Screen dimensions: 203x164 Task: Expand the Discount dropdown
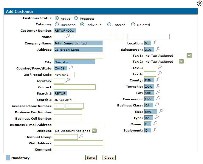tap(94, 131)
